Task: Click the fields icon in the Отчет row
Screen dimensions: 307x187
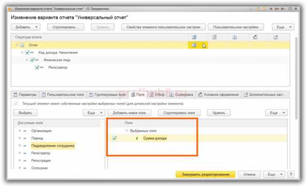Action: 194,45
